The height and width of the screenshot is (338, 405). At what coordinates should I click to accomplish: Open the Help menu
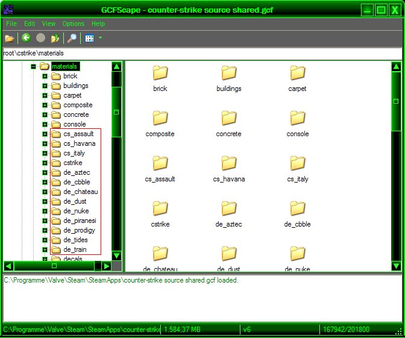[98, 23]
